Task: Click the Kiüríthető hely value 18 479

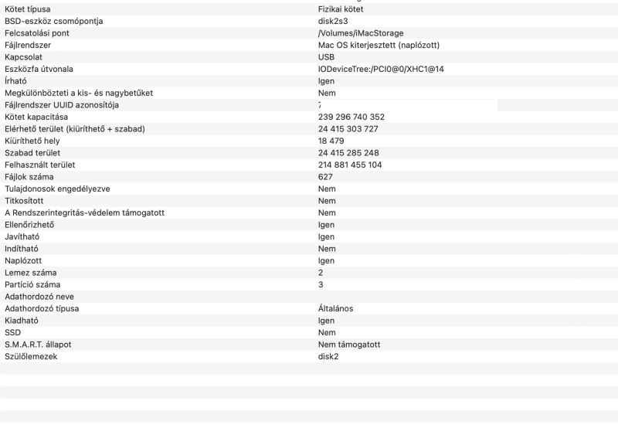Action: click(x=332, y=141)
